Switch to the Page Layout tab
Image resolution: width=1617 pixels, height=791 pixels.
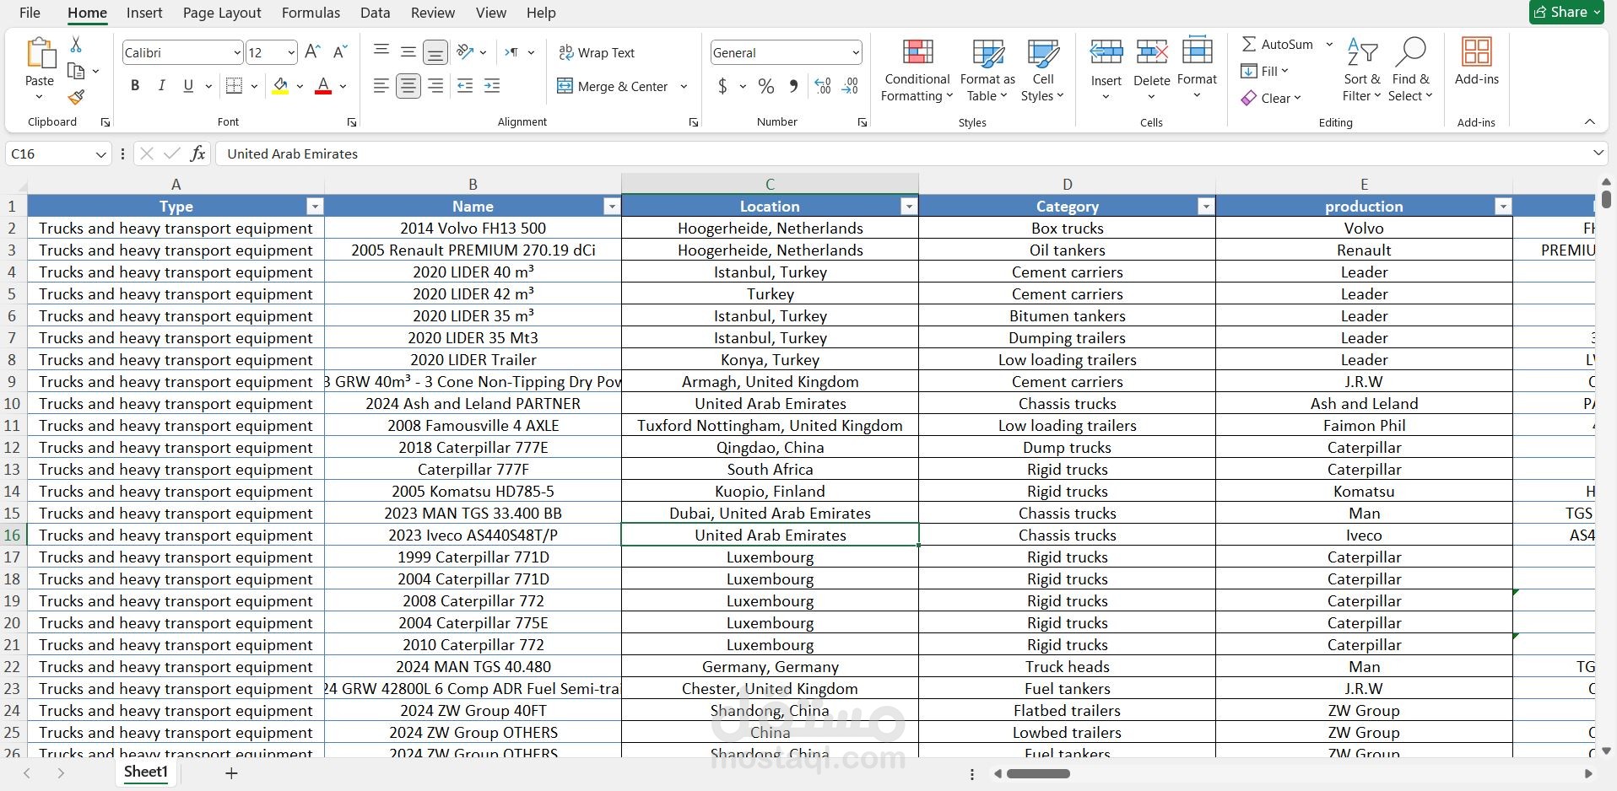point(222,13)
